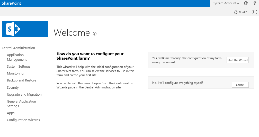Click the info icon beside Welcome
Screen dimensions: 259x137
coord(95,34)
